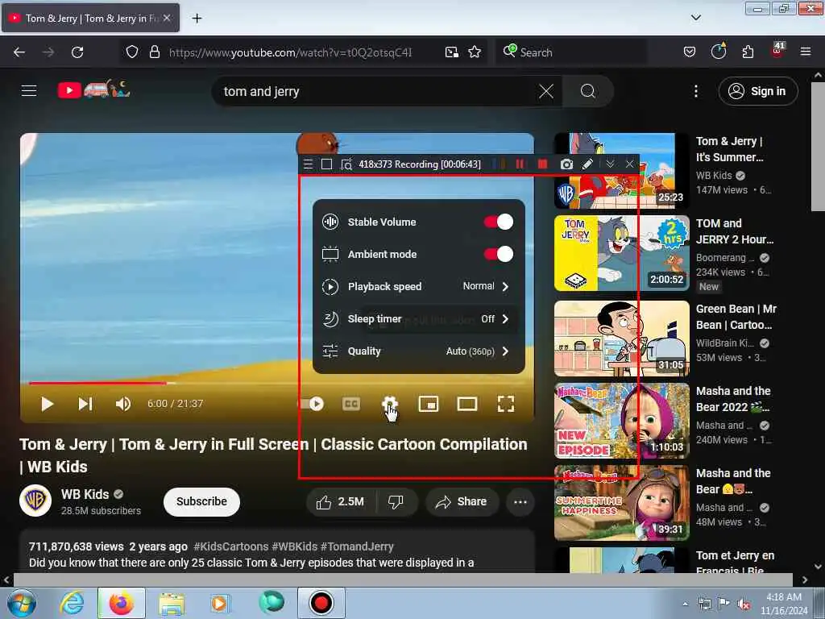Click the #TomandJerry hashtag
This screenshot has width=825, height=619.
[357, 546]
